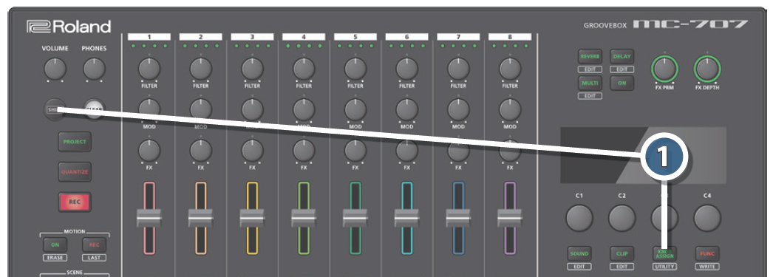Select track 8 label
This screenshot has width=773, height=277.
[x=510, y=37]
